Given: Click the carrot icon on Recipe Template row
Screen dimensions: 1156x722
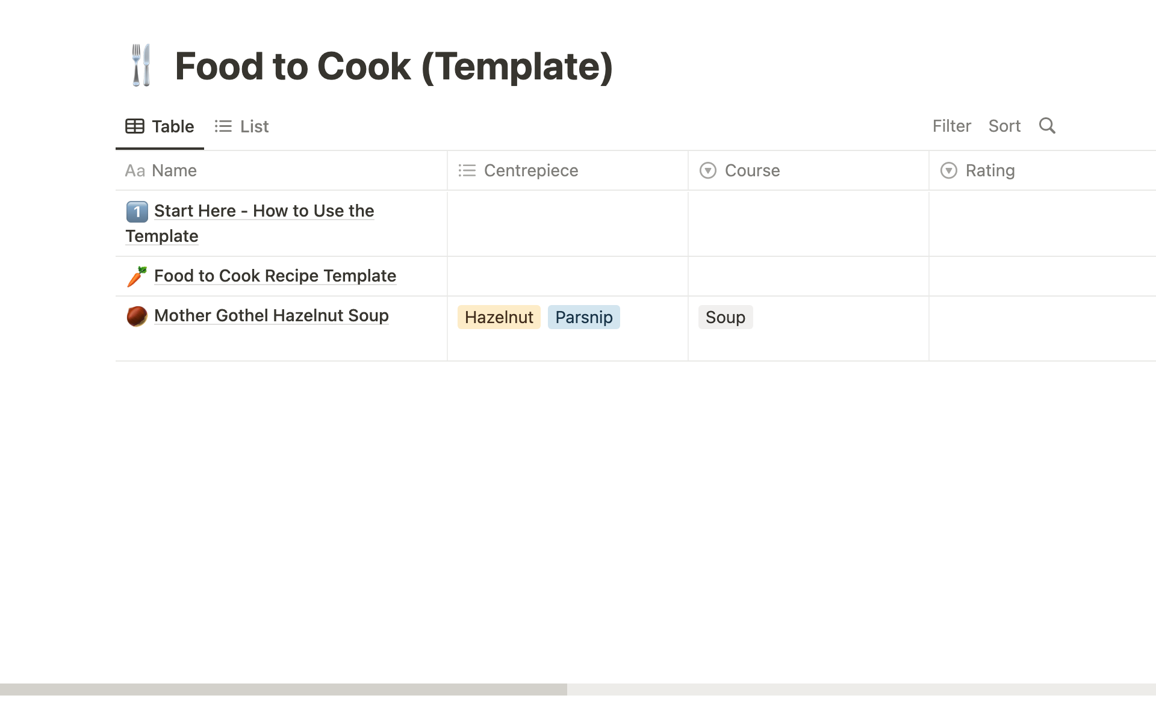Looking at the screenshot, I should point(137,276).
